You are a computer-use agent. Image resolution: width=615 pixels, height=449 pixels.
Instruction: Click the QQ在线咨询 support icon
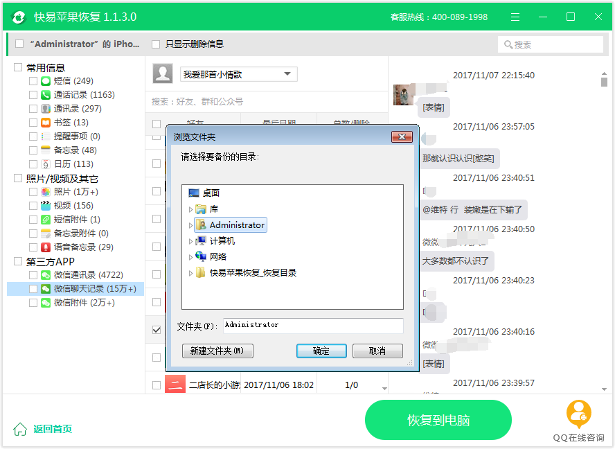click(578, 414)
